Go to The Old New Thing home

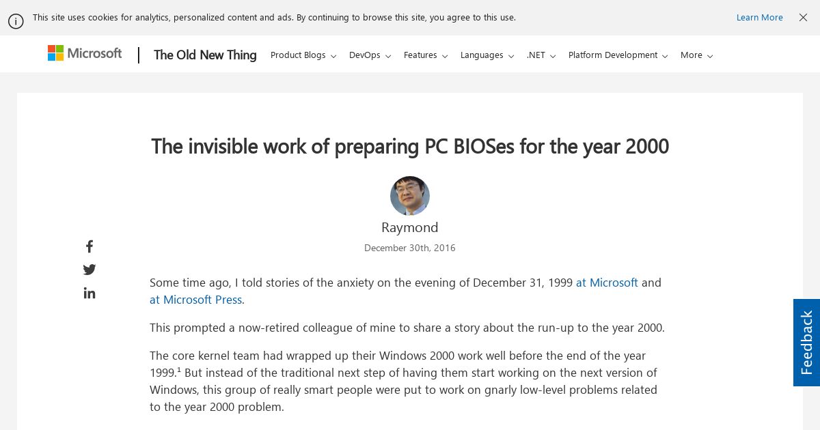tap(205, 55)
